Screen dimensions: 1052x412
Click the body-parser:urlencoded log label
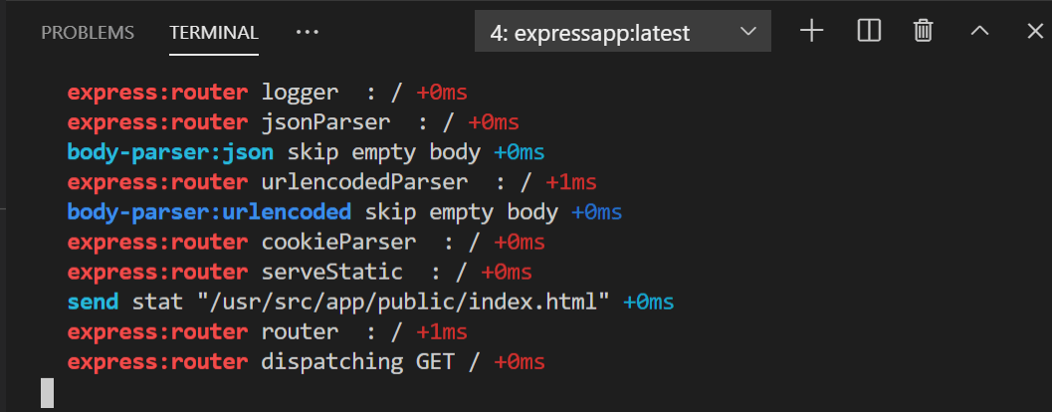[209, 212]
